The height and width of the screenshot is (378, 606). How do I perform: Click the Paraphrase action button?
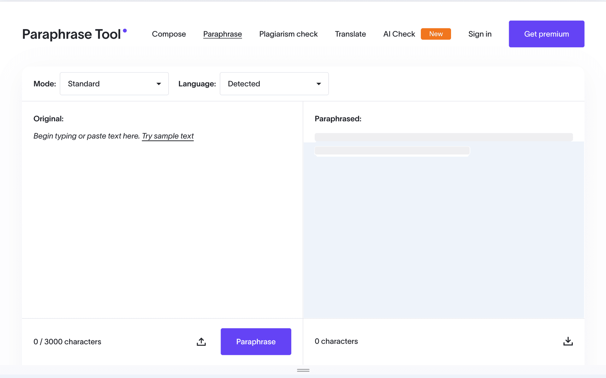click(x=256, y=341)
